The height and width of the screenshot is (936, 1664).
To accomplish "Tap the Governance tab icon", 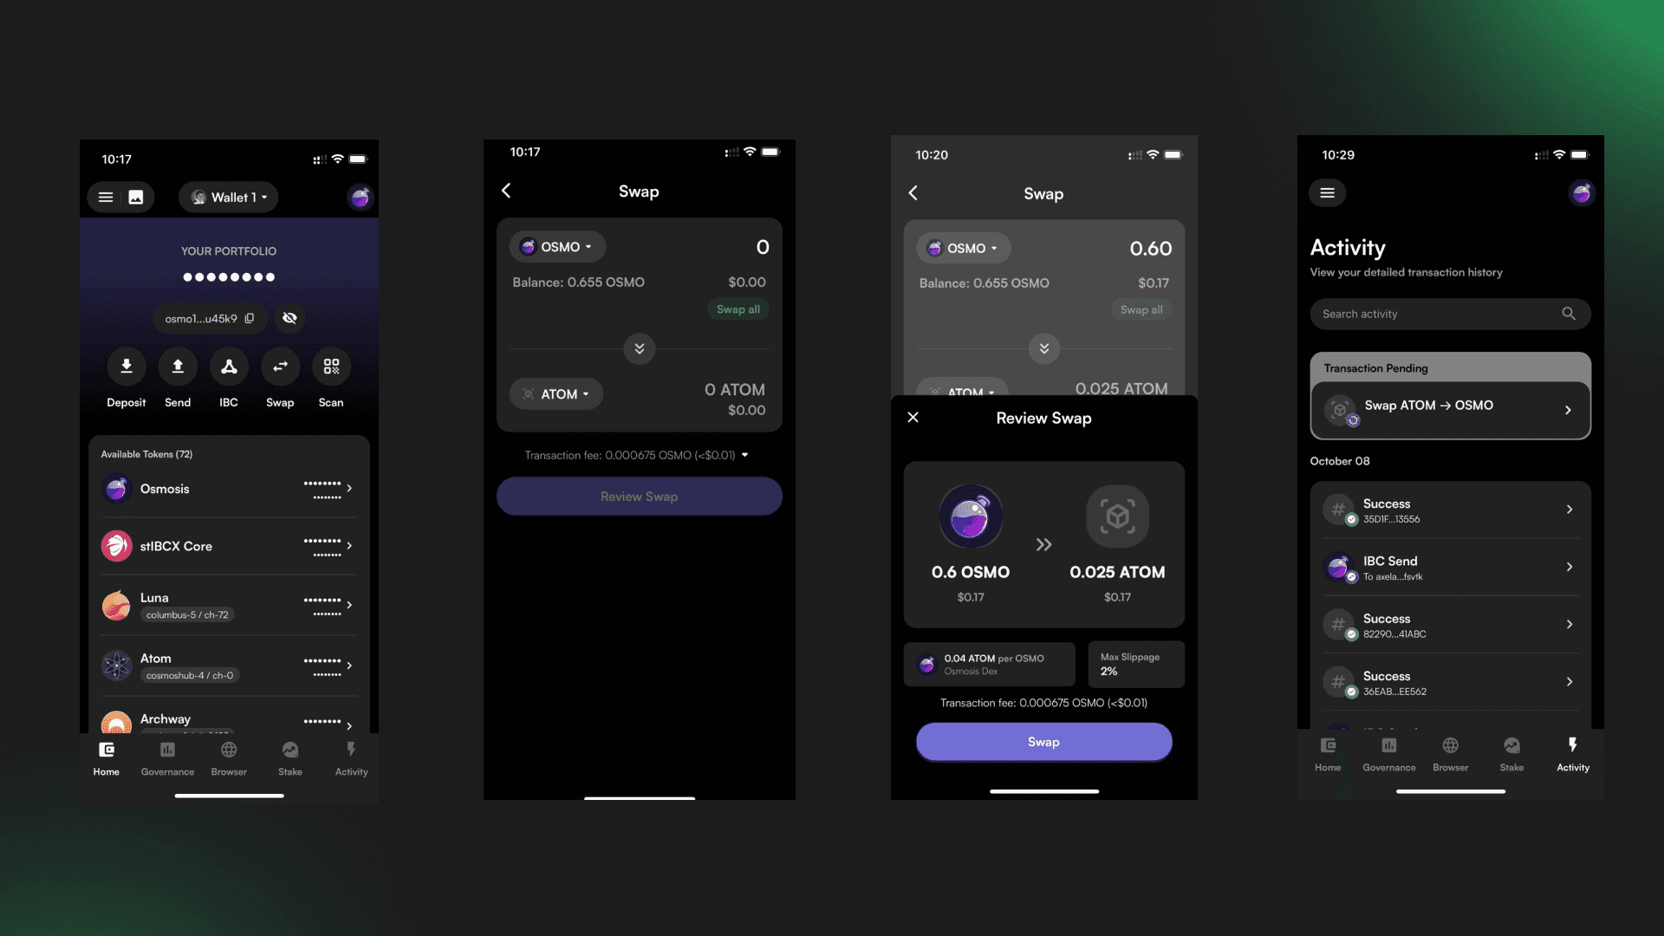I will pyautogui.click(x=167, y=749).
